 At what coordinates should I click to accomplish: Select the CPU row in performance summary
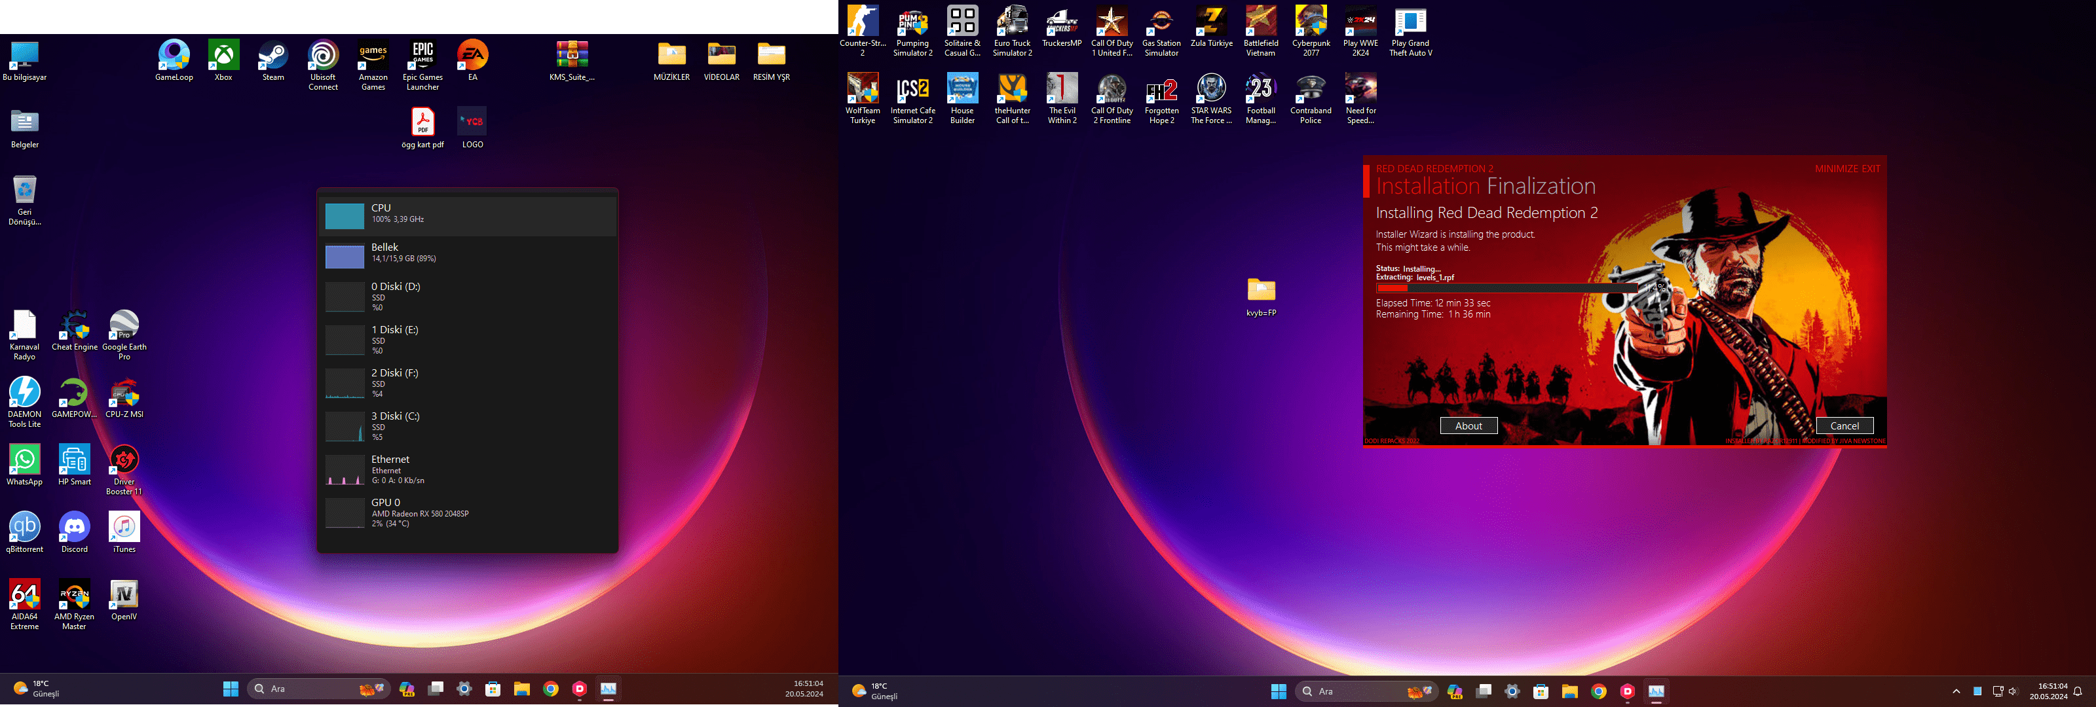coord(468,215)
